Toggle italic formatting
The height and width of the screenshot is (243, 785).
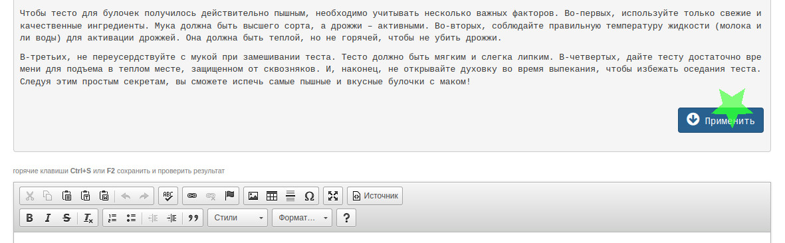coord(48,218)
